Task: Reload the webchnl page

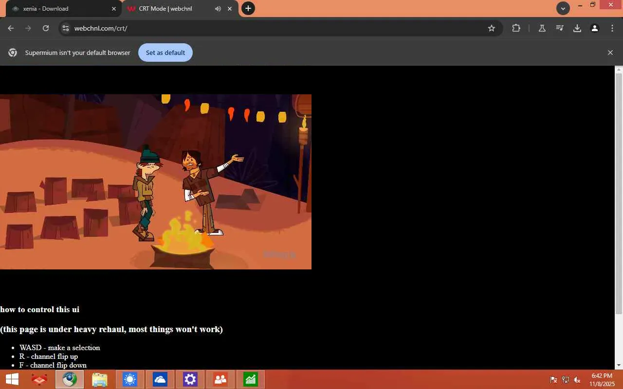Action: point(46,28)
